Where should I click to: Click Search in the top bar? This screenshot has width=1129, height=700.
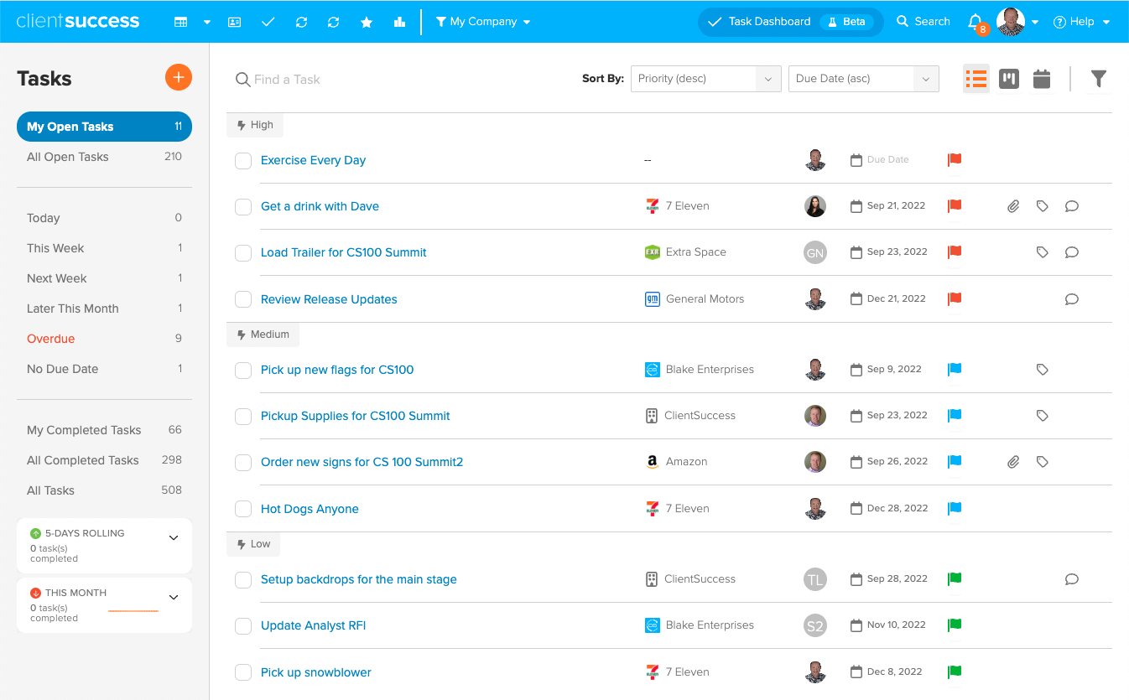tap(923, 22)
